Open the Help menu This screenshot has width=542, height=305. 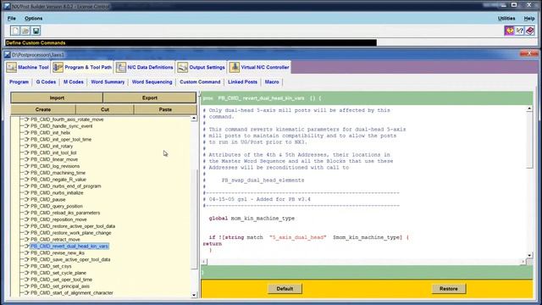[529, 19]
